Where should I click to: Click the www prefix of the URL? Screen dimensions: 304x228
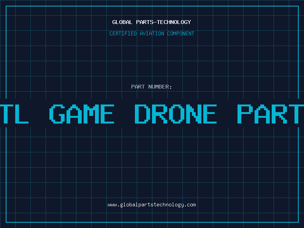[112, 205]
